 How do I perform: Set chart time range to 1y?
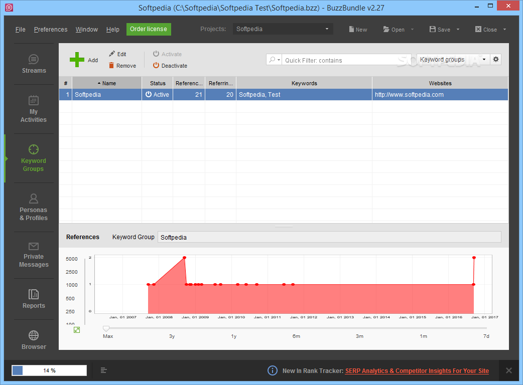[234, 336]
